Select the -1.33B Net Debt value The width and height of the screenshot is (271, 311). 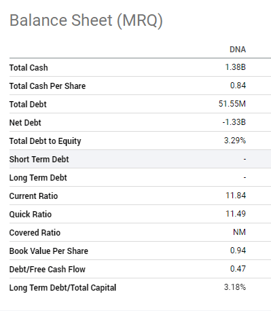click(x=234, y=122)
